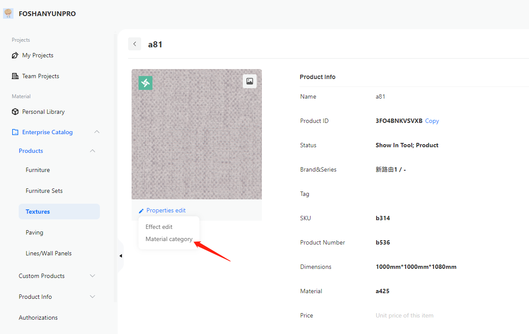This screenshot has height=334, width=529.
Task: Click the green pinwheel badge on texture
Action: click(x=145, y=83)
